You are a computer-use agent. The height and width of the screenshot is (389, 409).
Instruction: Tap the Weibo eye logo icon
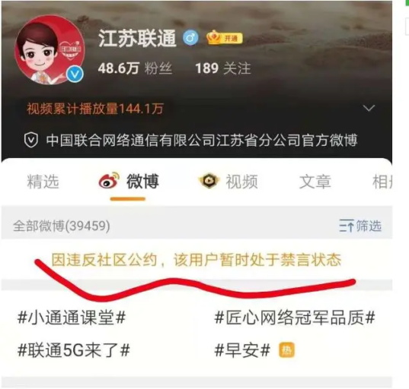coord(109,180)
